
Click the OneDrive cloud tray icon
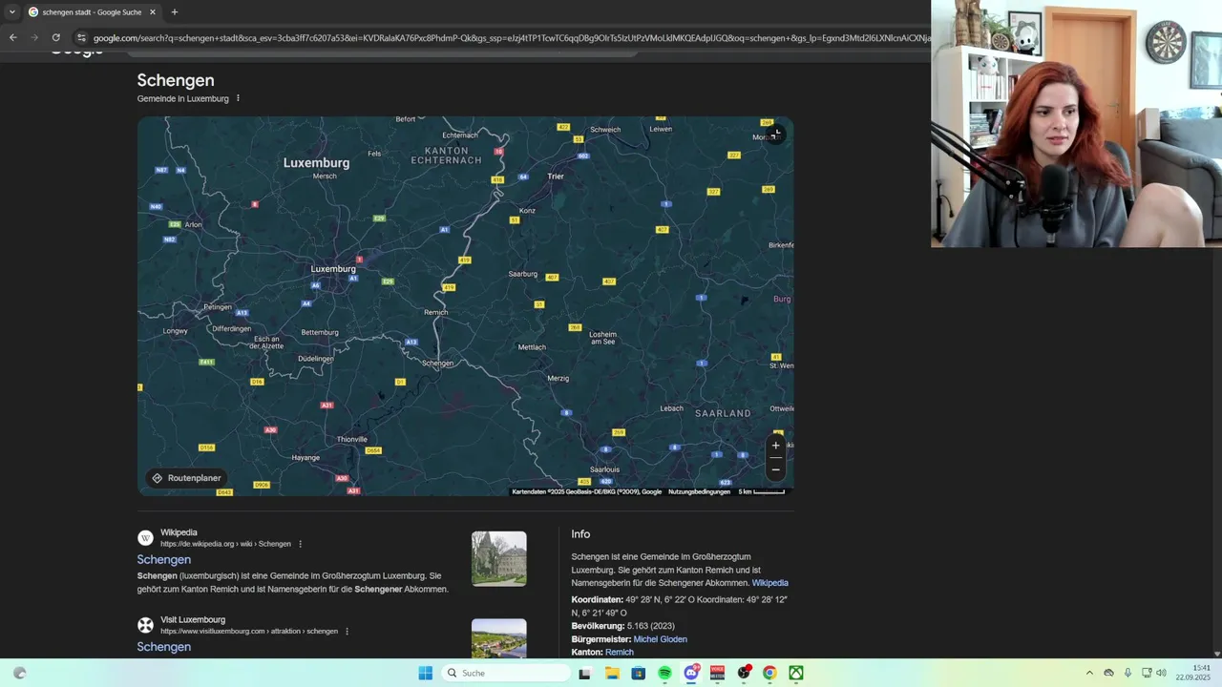[x=1108, y=673]
